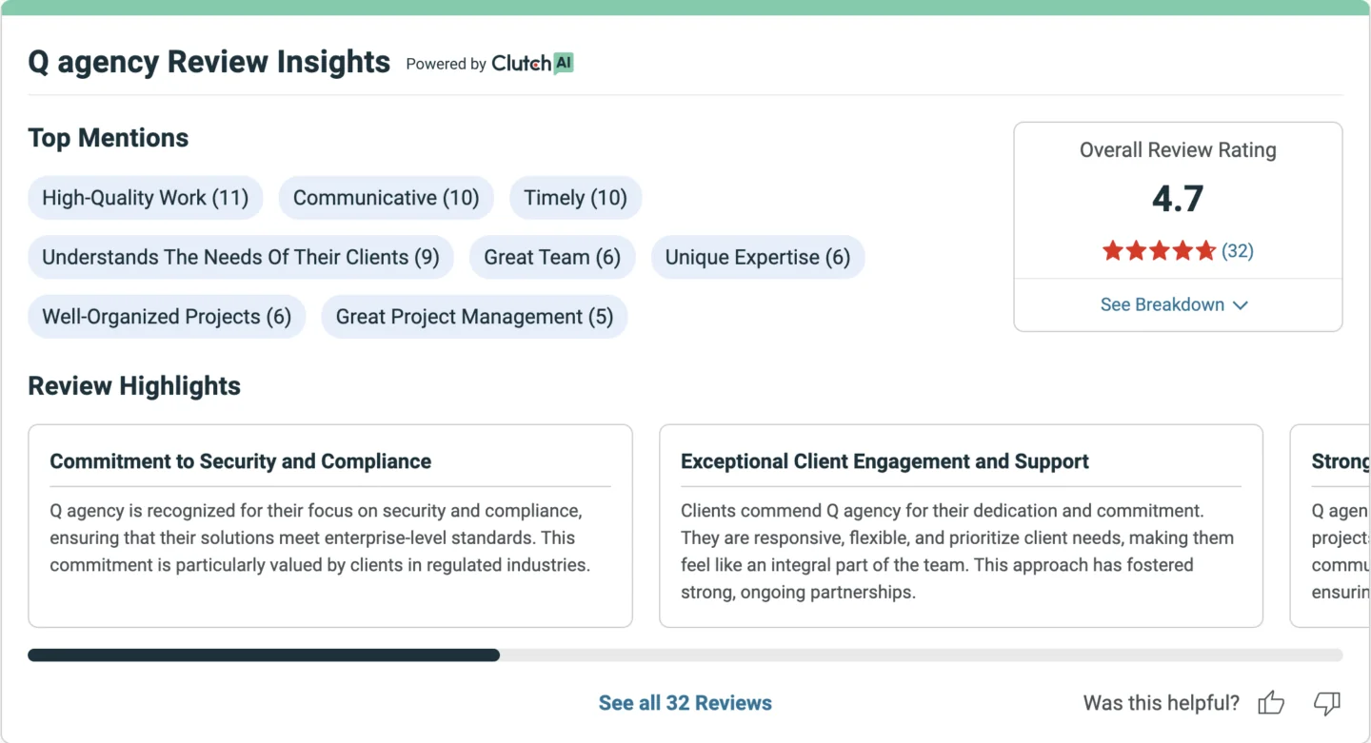The image size is (1371, 743).
Task: Click the (32) review count link
Action: pos(1238,251)
